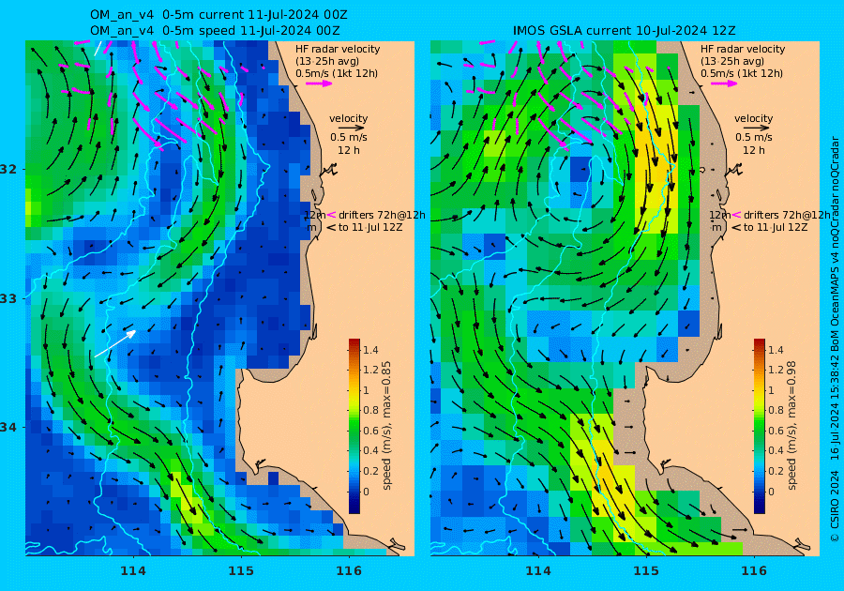844x591 pixels.
Task: Click the white drifter arrow in the left map
Action: tap(115, 343)
